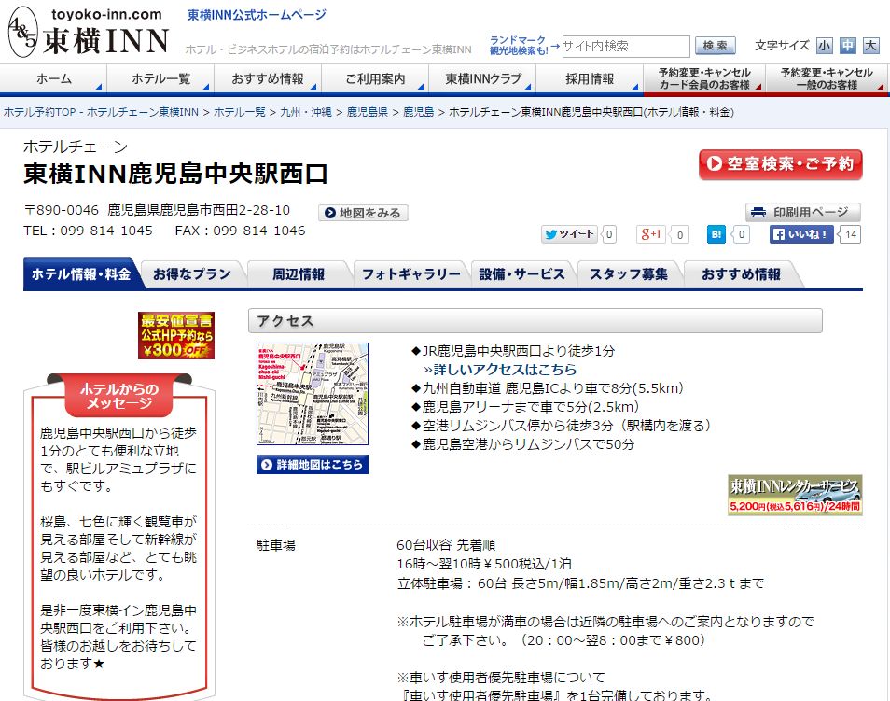This screenshot has width=890, height=701.
Task: Click the アクセス section header
Action: (535, 321)
